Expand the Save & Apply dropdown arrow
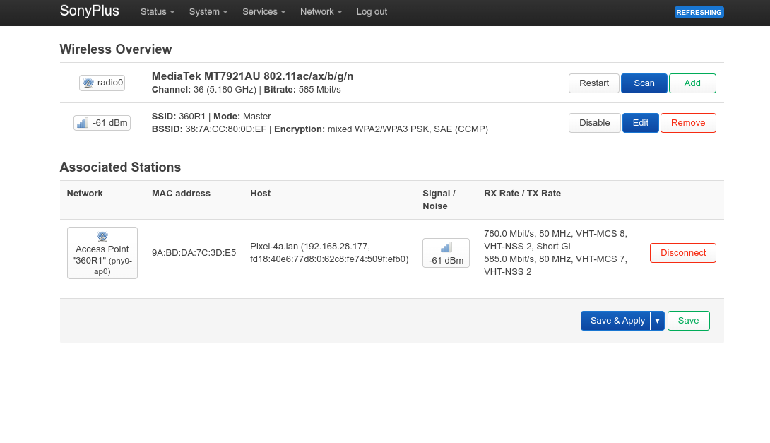770x443 pixels. tap(657, 321)
